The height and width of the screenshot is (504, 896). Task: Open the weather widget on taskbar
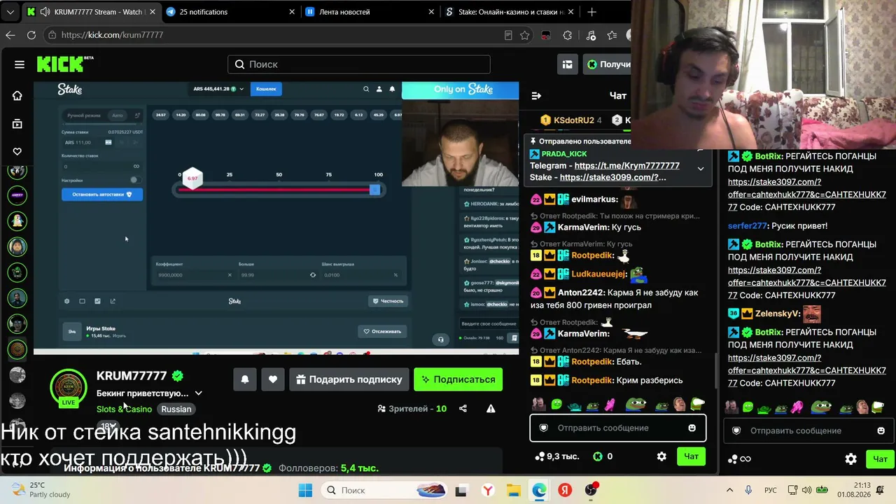39,490
